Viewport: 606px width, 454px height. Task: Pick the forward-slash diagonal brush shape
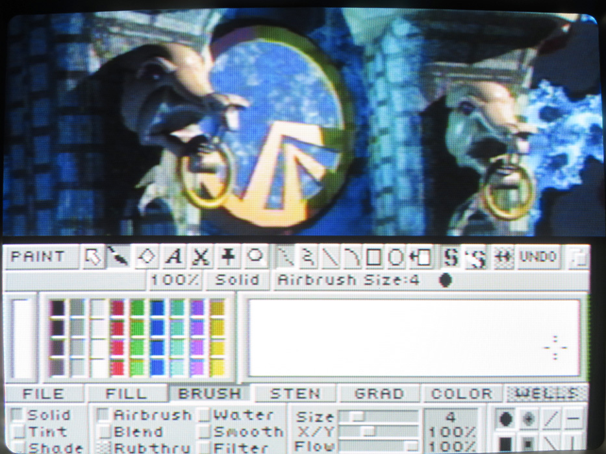(x=551, y=419)
